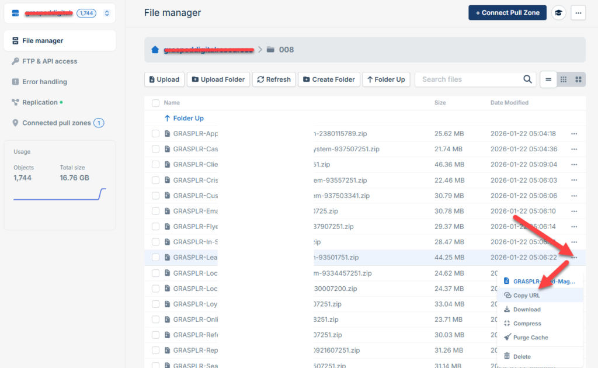Open row options for 22.46 MB file

click(574, 180)
